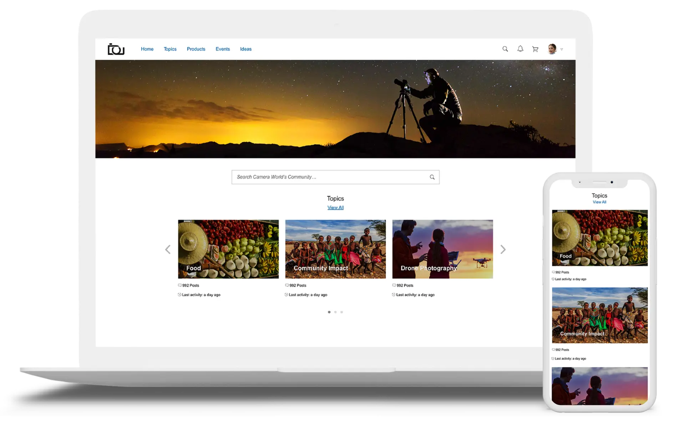The image size is (685, 436).
Task: Open the Food topic card on laptop
Action: 228,249
